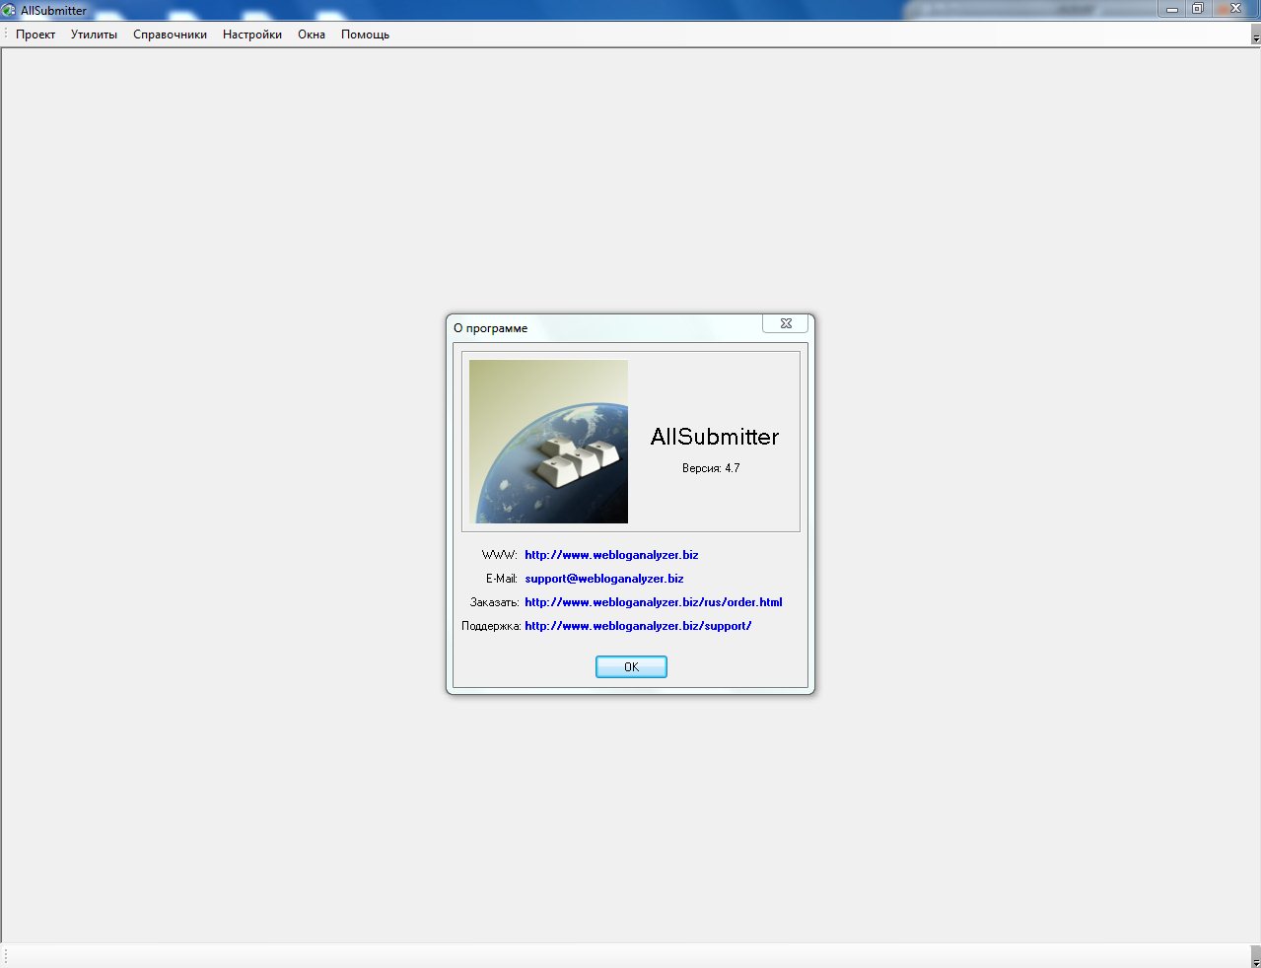Click the AllSubmitter heading text

[x=715, y=437]
